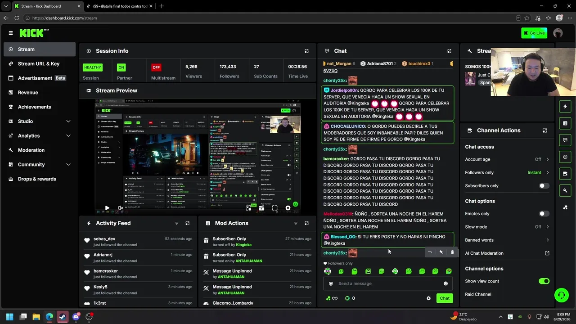
Task: Click the sebas_dev activity entry
Action: (x=139, y=242)
